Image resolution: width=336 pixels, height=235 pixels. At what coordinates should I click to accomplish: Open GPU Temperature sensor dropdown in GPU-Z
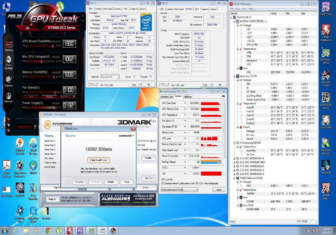185,115
